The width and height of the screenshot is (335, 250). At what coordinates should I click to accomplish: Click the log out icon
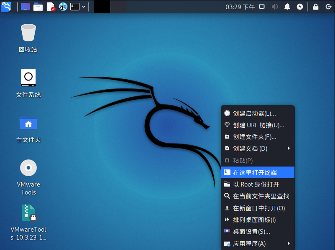coord(328,7)
